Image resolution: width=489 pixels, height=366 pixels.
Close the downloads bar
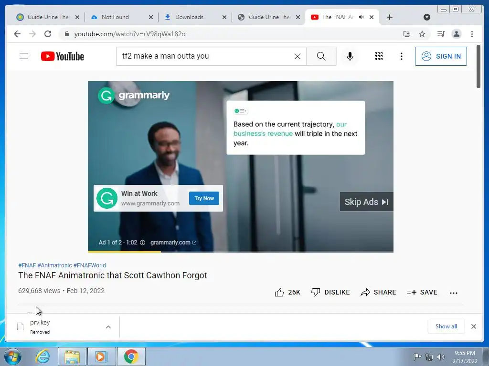(473, 326)
